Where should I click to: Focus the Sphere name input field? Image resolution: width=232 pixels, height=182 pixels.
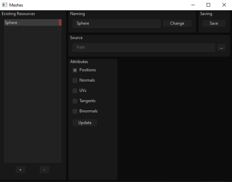[117, 23]
